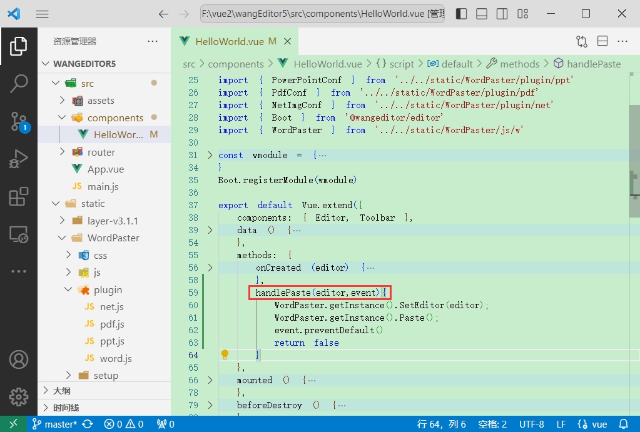Expand the assets folder
This screenshot has width=640, height=432.
[x=62, y=100]
